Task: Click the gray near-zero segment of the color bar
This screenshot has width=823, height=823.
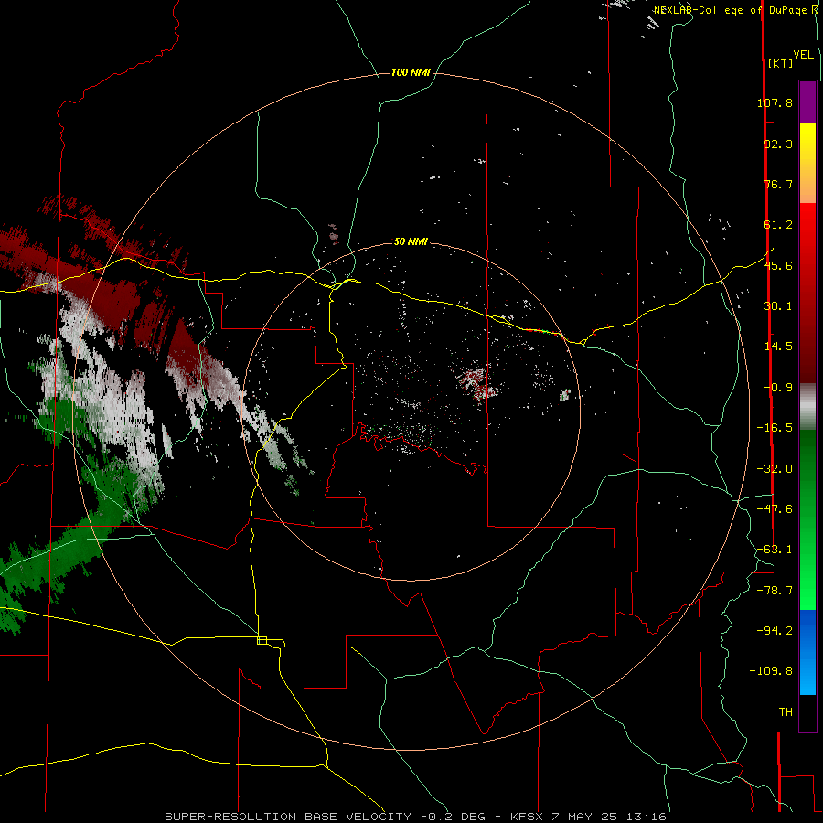Action: tap(807, 407)
